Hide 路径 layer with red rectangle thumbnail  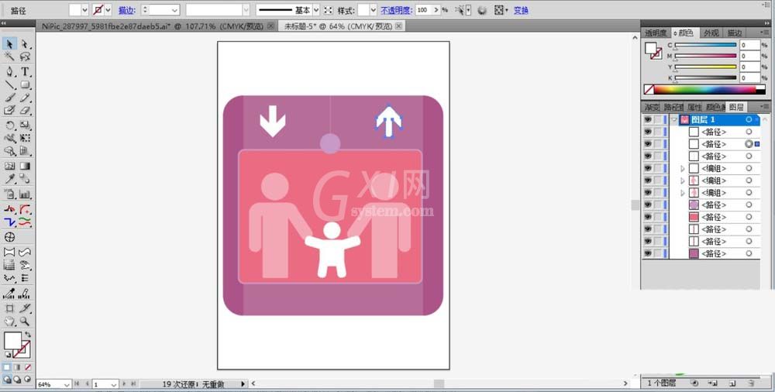[647, 217]
